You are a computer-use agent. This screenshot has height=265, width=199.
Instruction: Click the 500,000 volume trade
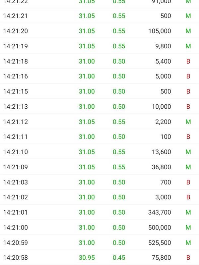pyautogui.click(x=160, y=228)
